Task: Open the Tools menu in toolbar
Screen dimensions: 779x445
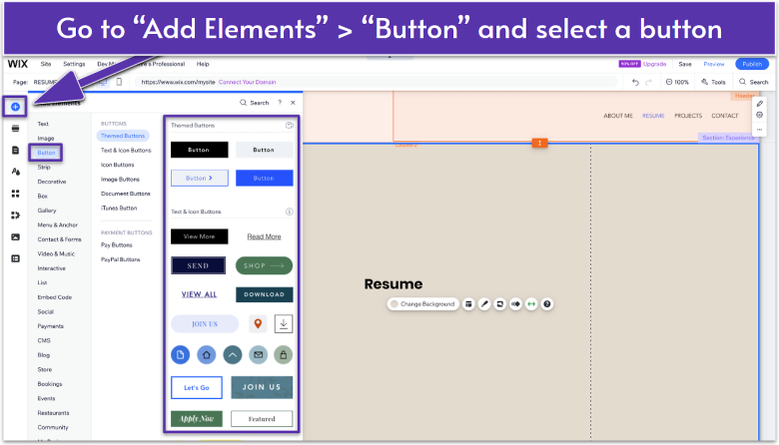Action: click(714, 82)
